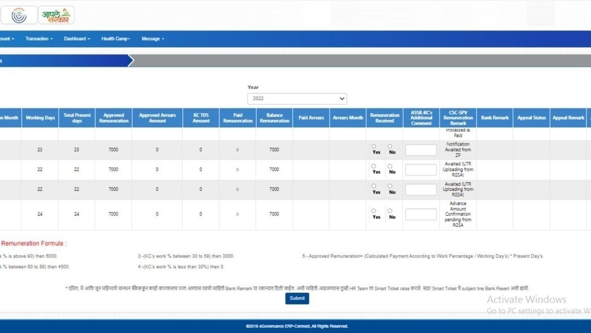Open the Year dropdown showing 2022
591x333 pixels.
click(297, 98)
